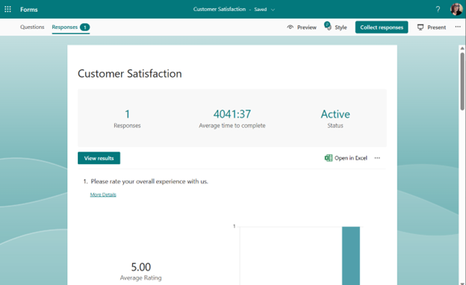Open the user profile avatar
466x285 pixels.
456,9
